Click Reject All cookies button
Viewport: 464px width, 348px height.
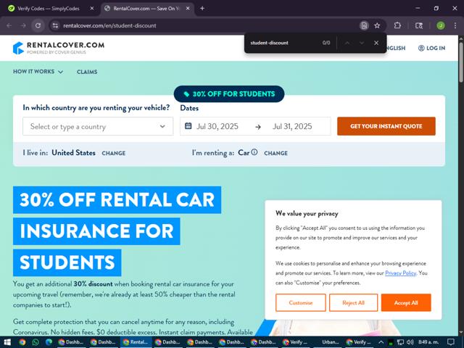[353, 302]
